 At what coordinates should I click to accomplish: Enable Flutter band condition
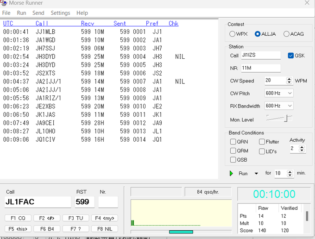click(x=262, y=142)
